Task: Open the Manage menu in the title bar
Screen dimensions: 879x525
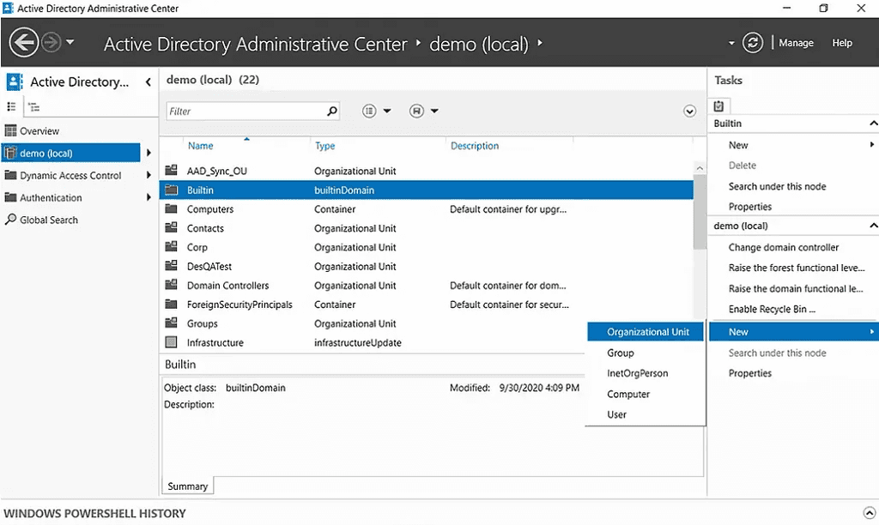Action: pyautogui.click(x=796, y=42)
